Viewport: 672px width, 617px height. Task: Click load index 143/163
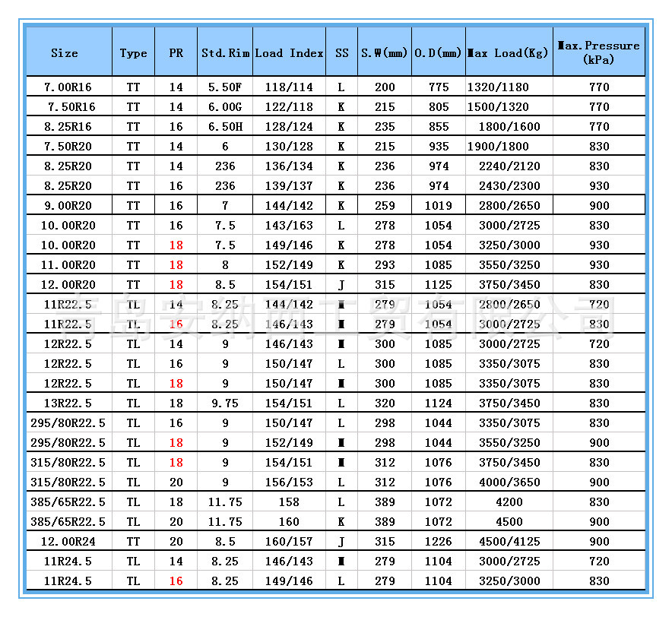click(289, 226)
